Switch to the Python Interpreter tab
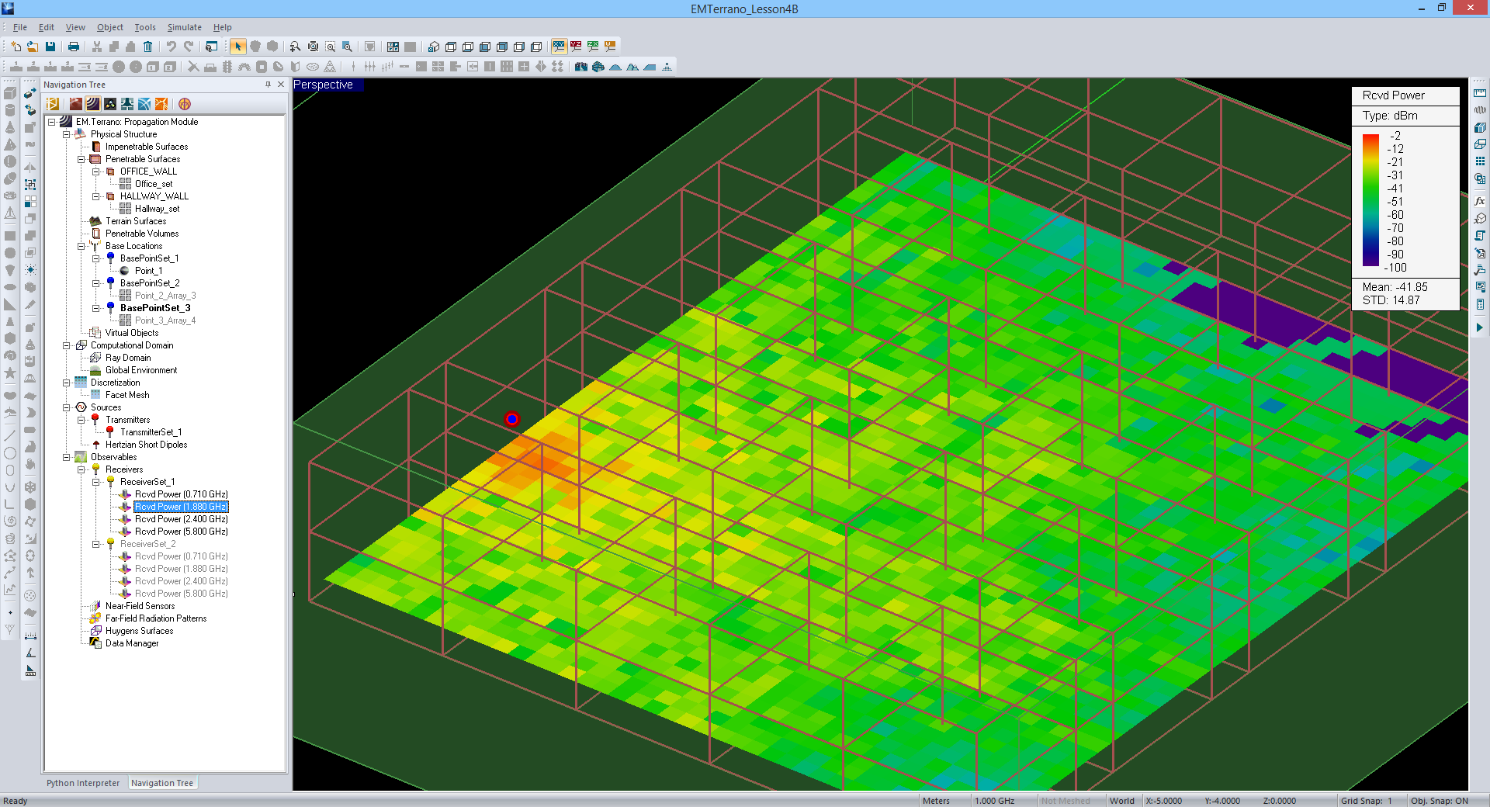 (83, 783)
